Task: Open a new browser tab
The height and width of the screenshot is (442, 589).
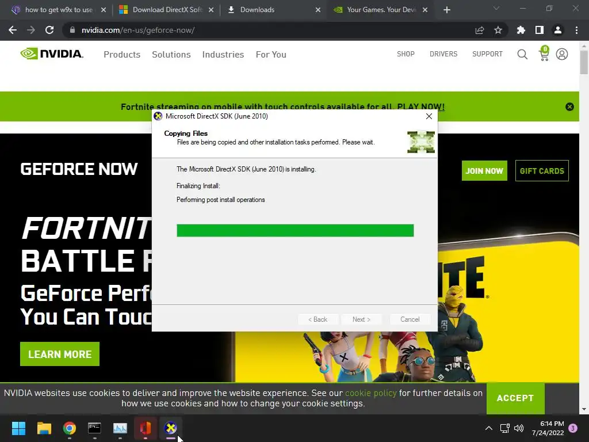Action: [x=446, y=10]
